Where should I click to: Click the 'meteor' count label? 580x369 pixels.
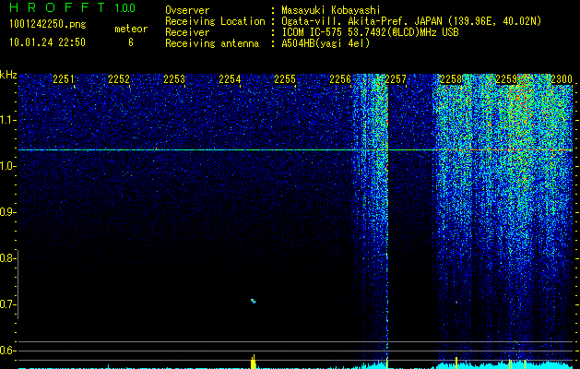tap(131, 29)
